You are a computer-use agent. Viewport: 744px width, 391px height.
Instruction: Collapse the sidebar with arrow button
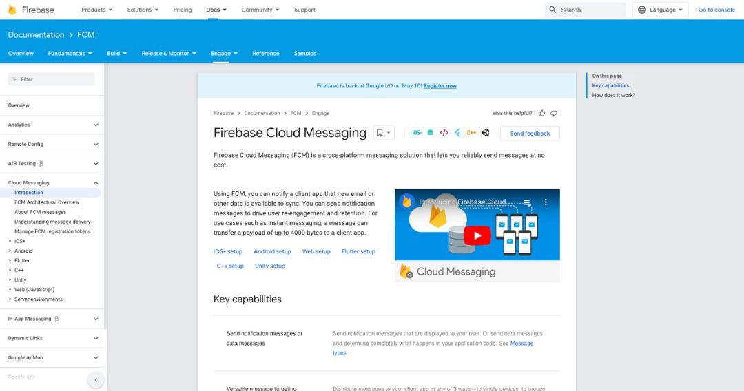(x=96, y=379)
